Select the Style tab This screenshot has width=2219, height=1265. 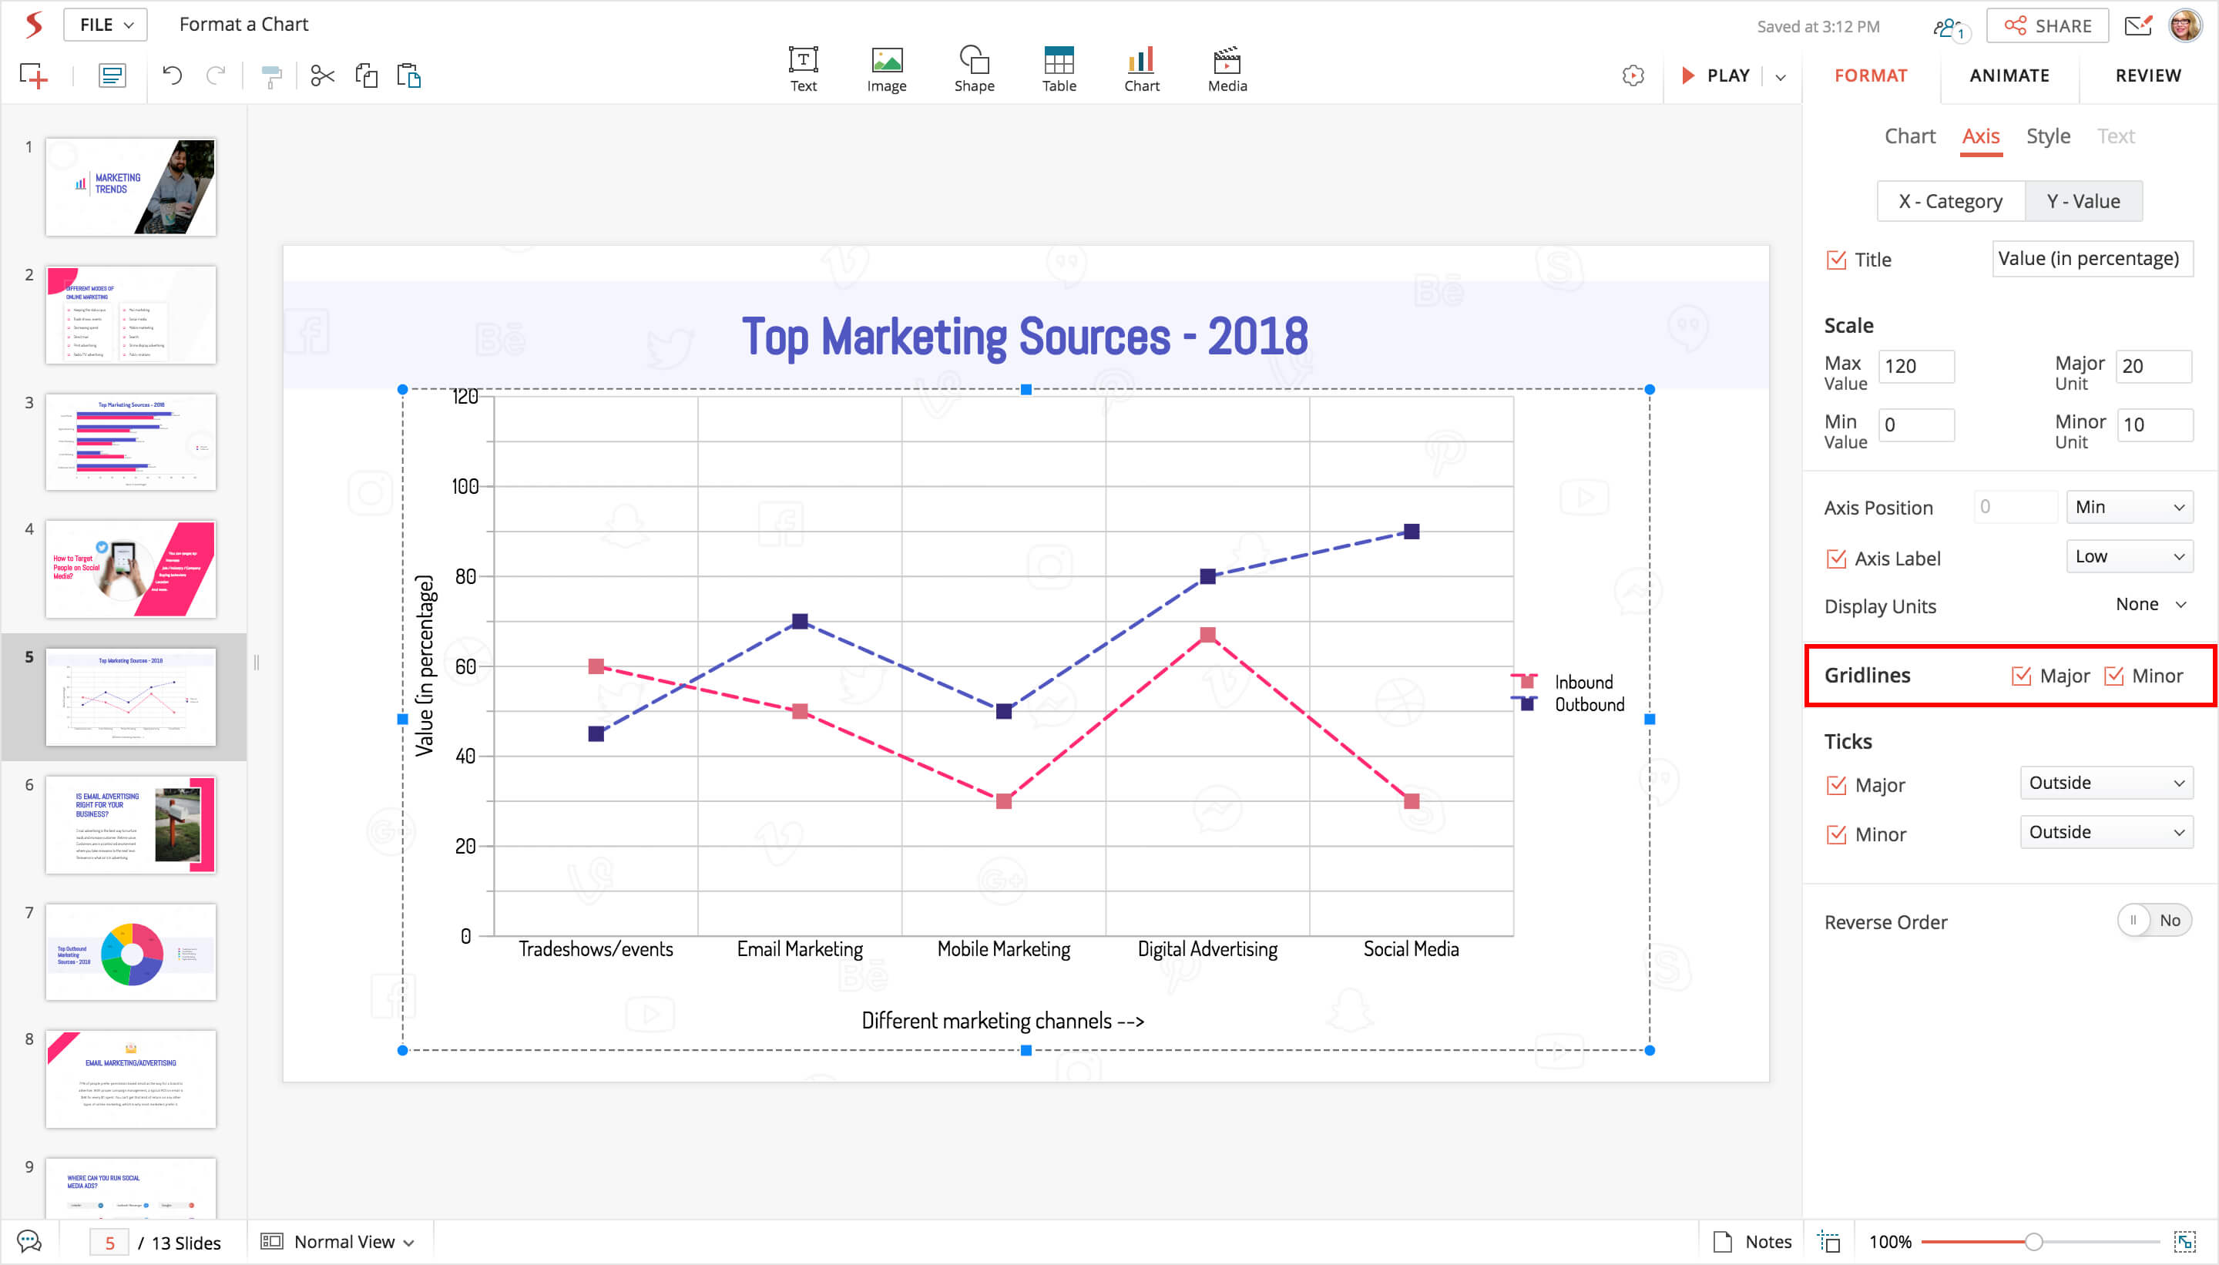2047,136
